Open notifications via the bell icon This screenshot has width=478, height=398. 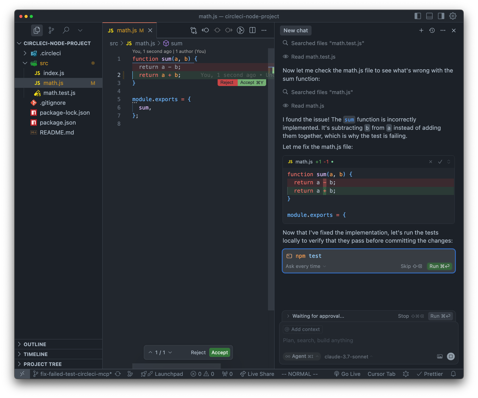click(x=453, y=374)
